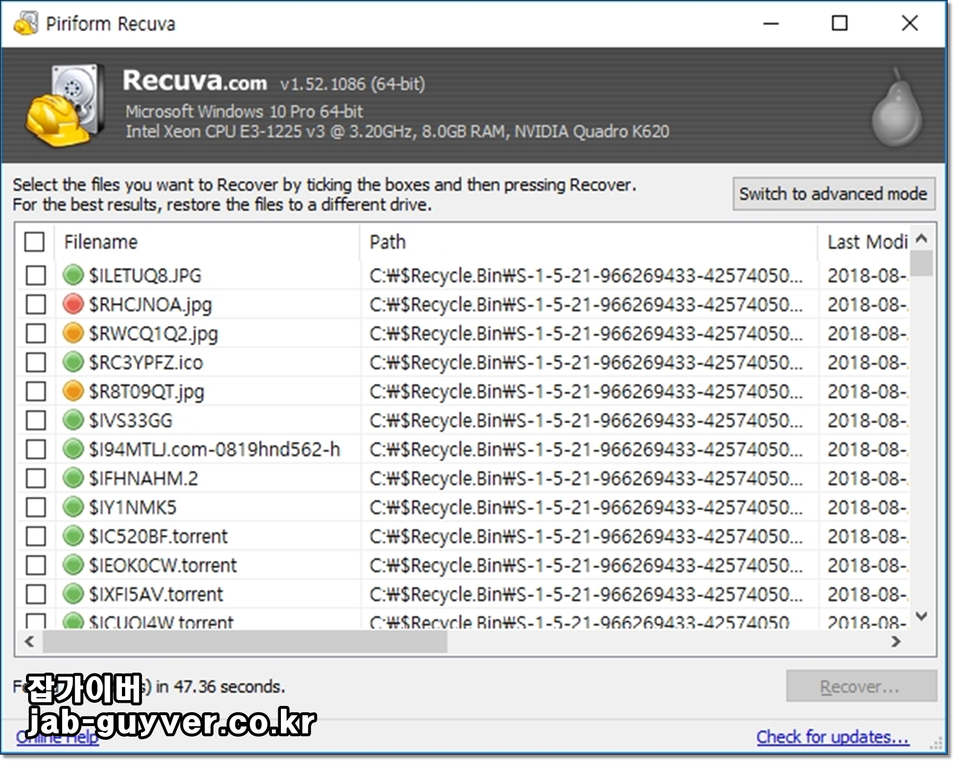Select filename $IFHNAHM.2
This screenshot has height=761, width=954.
click(143, 478)
